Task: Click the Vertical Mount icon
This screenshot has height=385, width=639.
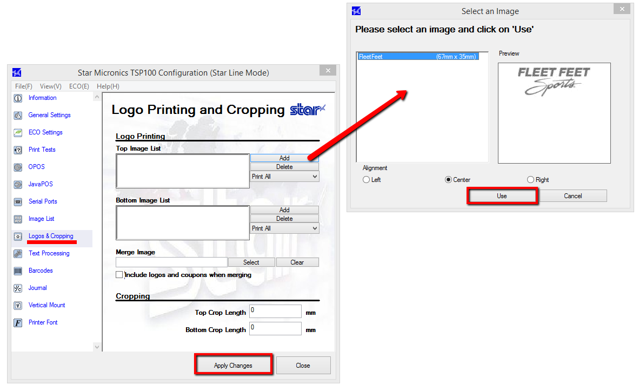Action: click(18, 305)
